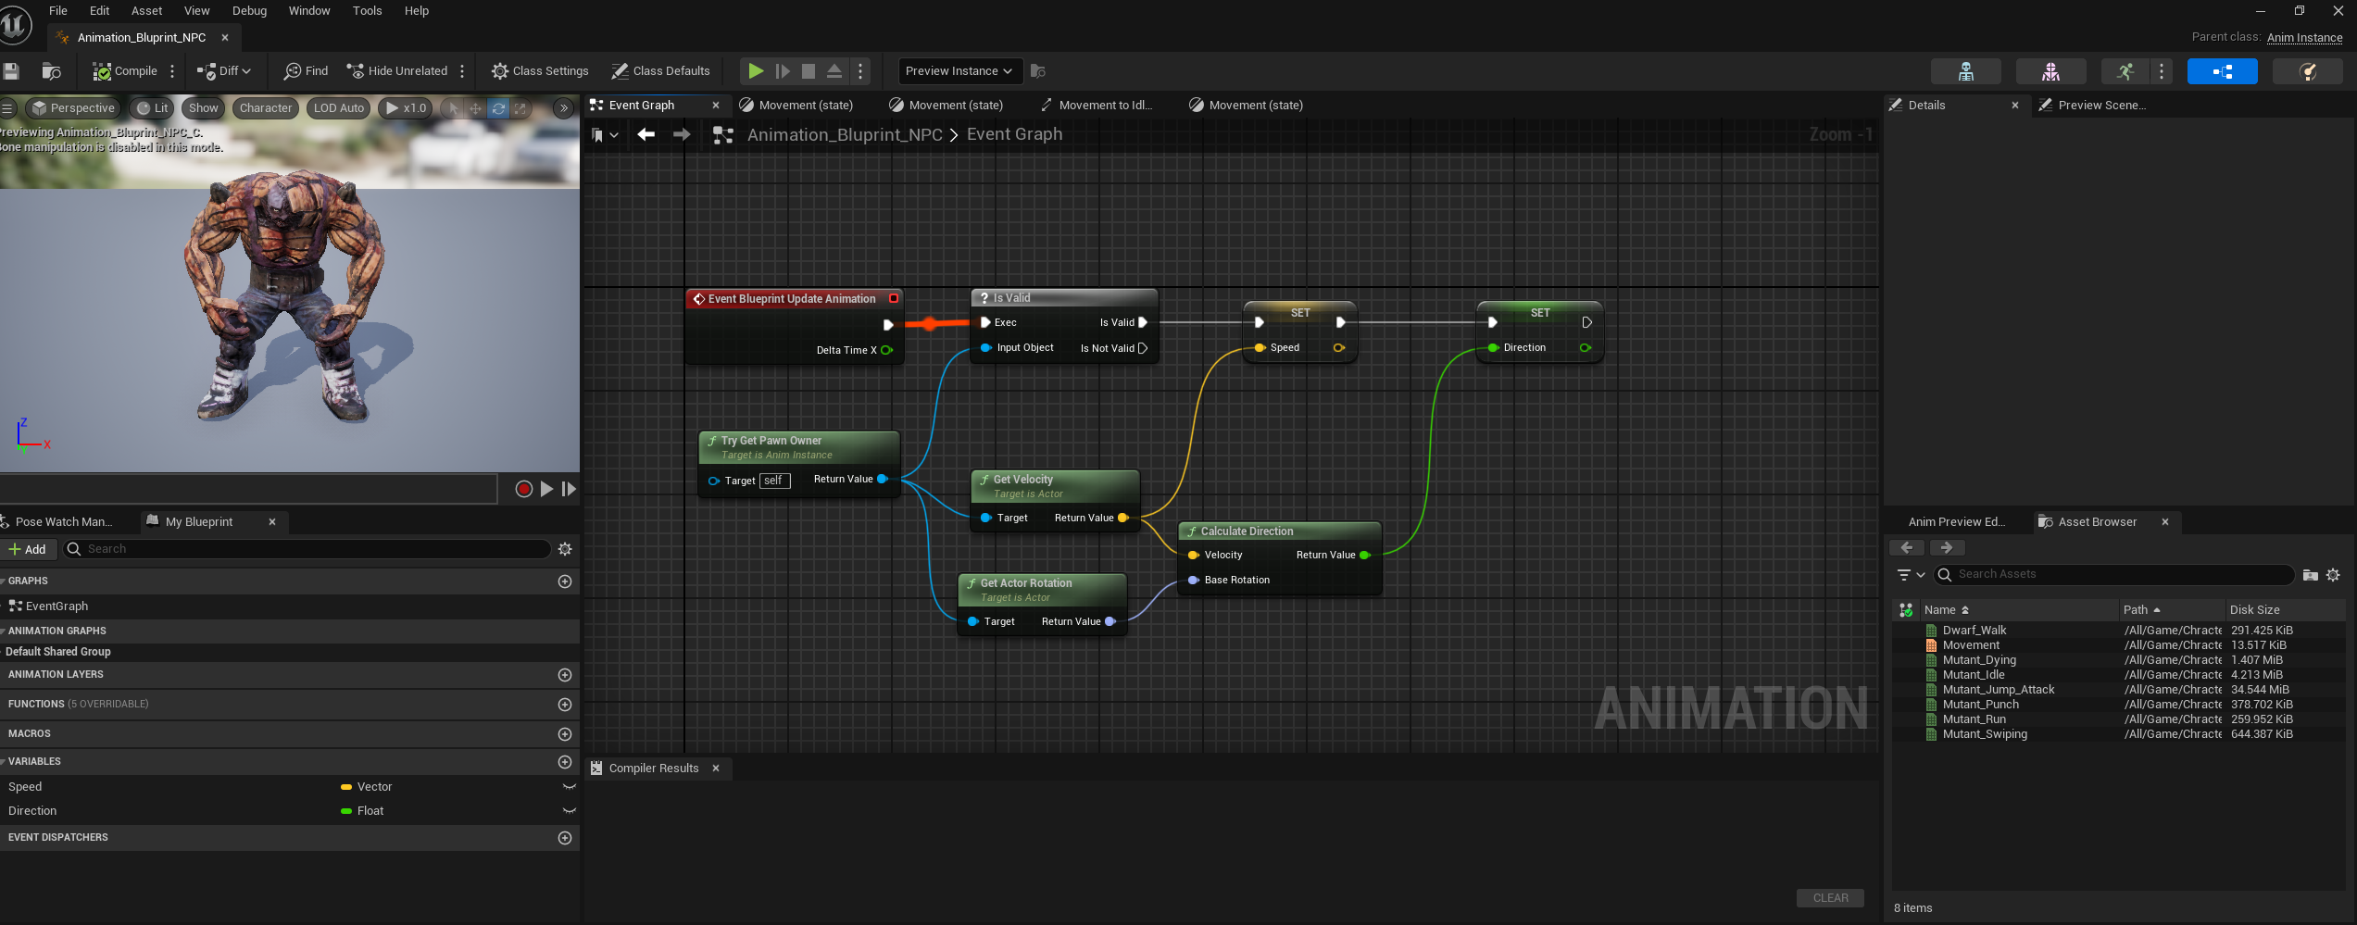Image resolution: width=2357 pixels, height=925 pixels.
Task: Open Class Settings
Action: click(x=540, y=70)
